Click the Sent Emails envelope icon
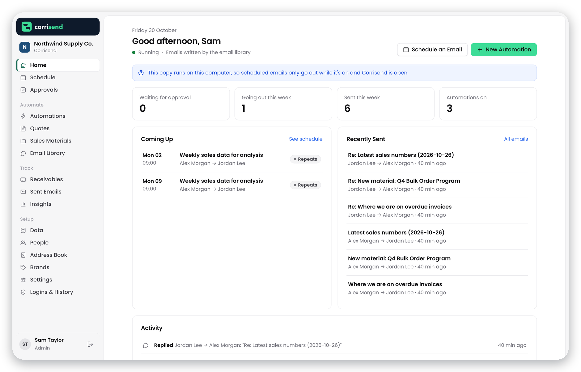This screenshot has width=581, height=372. 23,192
